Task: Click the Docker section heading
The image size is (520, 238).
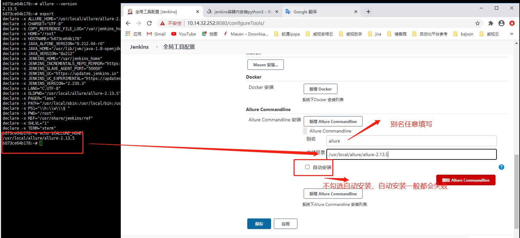Action: click(x=254, y=77)
